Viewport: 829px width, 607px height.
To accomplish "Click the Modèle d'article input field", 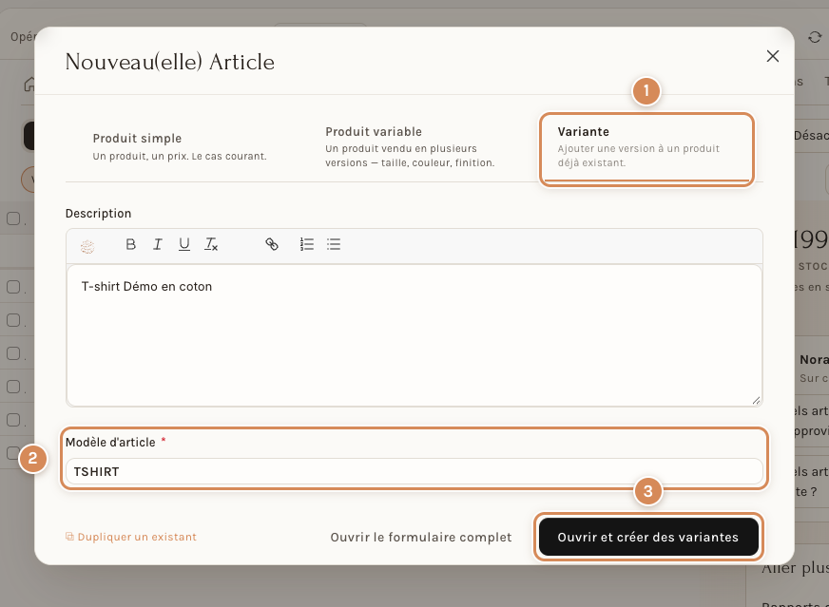I will point(414,471).
